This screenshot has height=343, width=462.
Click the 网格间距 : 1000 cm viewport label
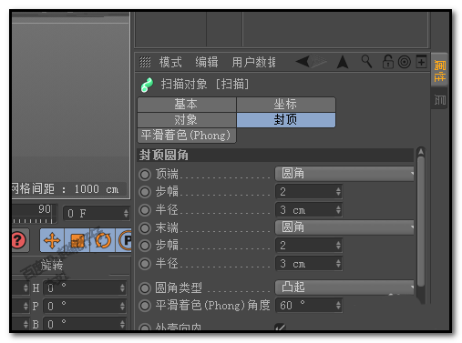(x=66, y=189)
